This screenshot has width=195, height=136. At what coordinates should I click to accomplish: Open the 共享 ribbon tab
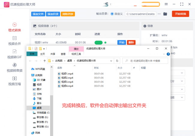click(x=53, y=54)
